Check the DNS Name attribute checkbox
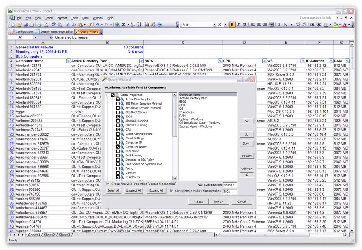 coord(117,151)
